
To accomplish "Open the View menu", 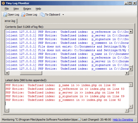I will [16, 9].
